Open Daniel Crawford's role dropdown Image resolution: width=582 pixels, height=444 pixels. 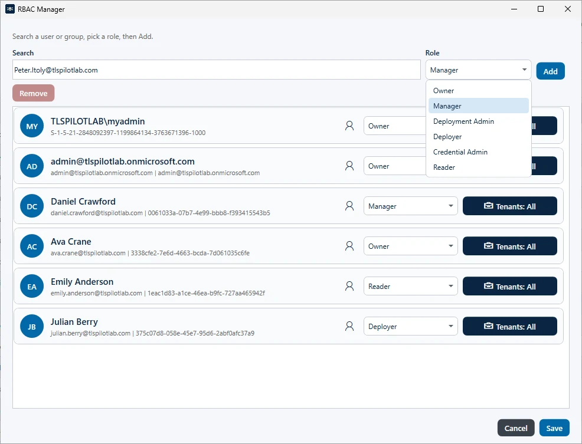coord(410,206)
